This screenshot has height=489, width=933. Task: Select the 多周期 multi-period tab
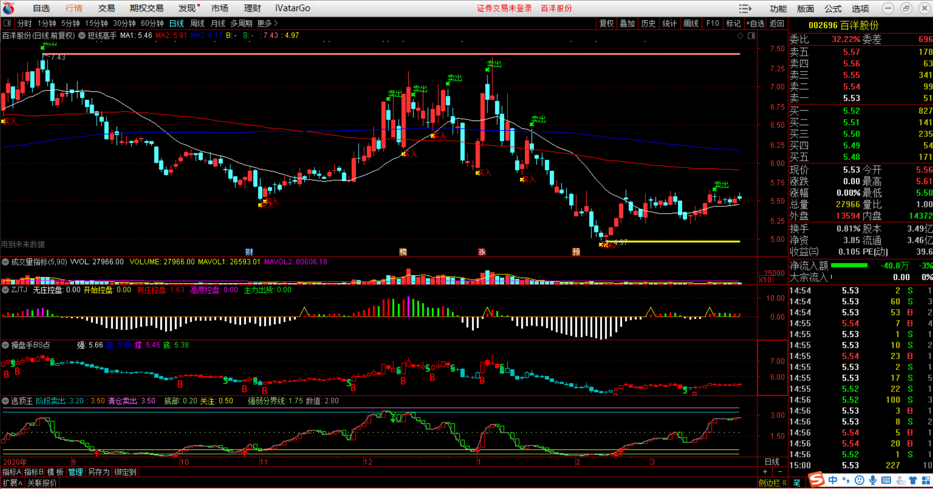[241, 23]
